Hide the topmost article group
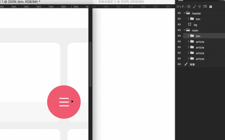Viewport: 225px width, 140px height. [x=179, y=41]
